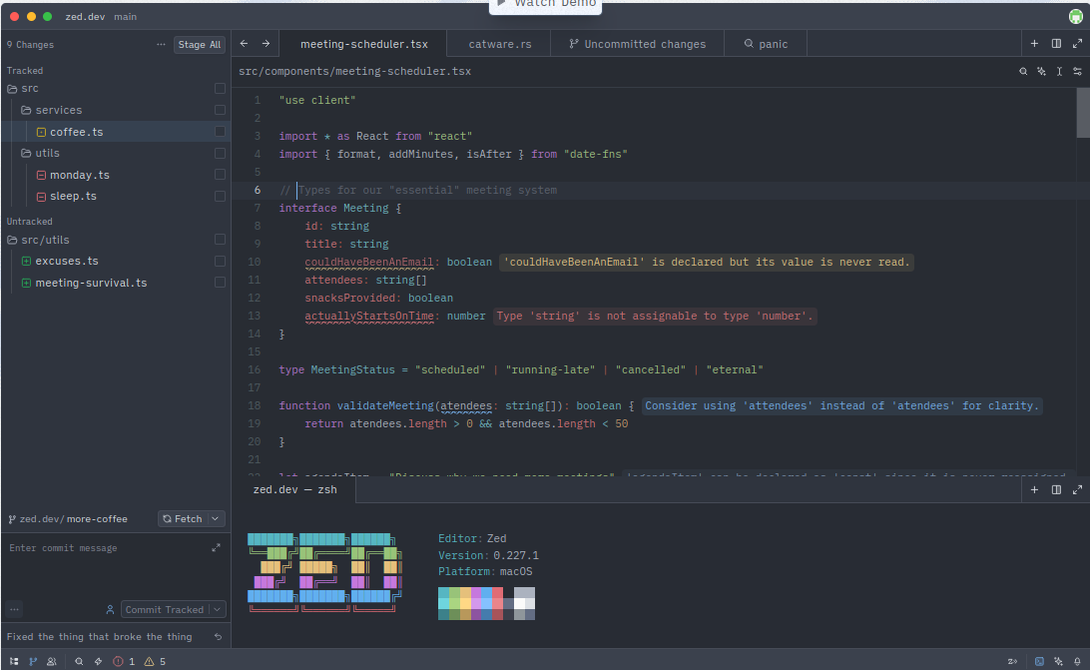Click in the commit message field
This screenshot has width=1090, height=670.
click(x=100, y=564)
